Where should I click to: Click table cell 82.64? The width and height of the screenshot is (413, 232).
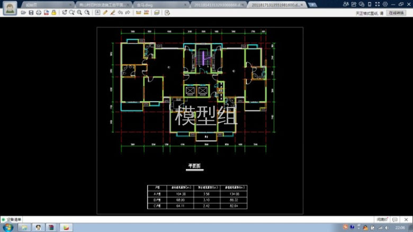pos(234,206)
